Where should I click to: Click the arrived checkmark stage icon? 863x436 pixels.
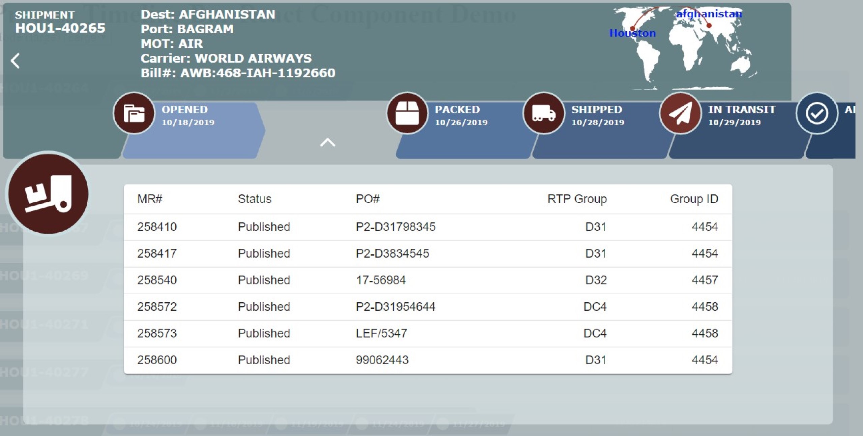(x=817, y=113)
